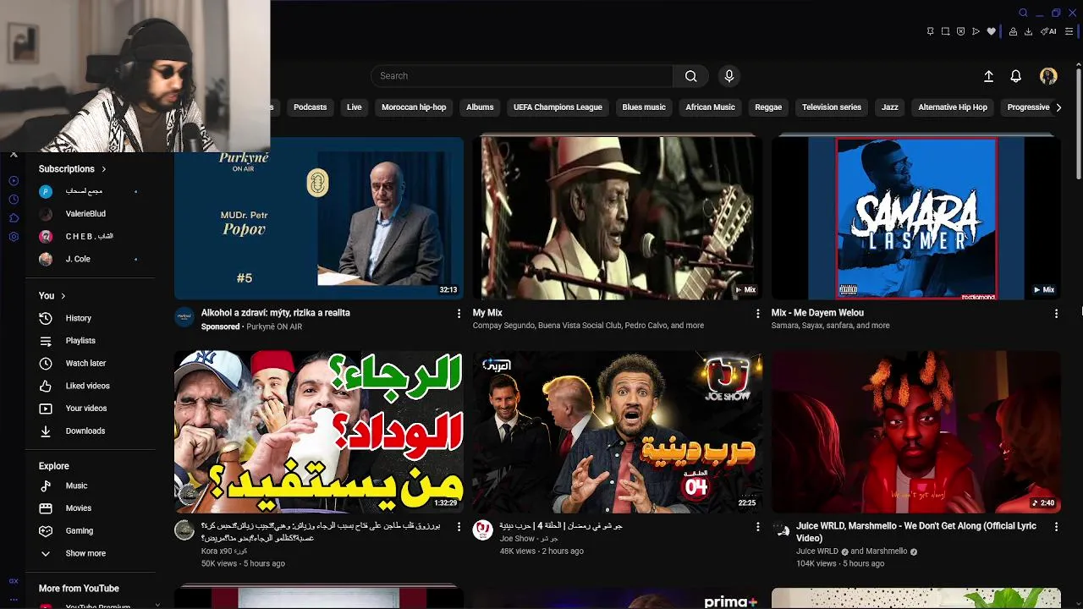The image size is (1083, 609).
Task: Click the GX icon at sidebar bottom
Action: coord(14,581)
